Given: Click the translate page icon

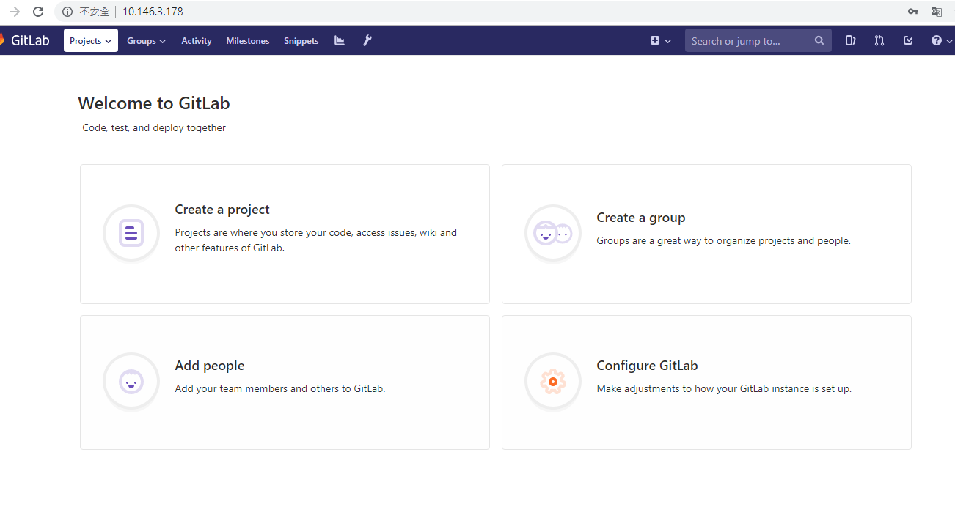Looking at the screenshot, I should coord(937,12).
